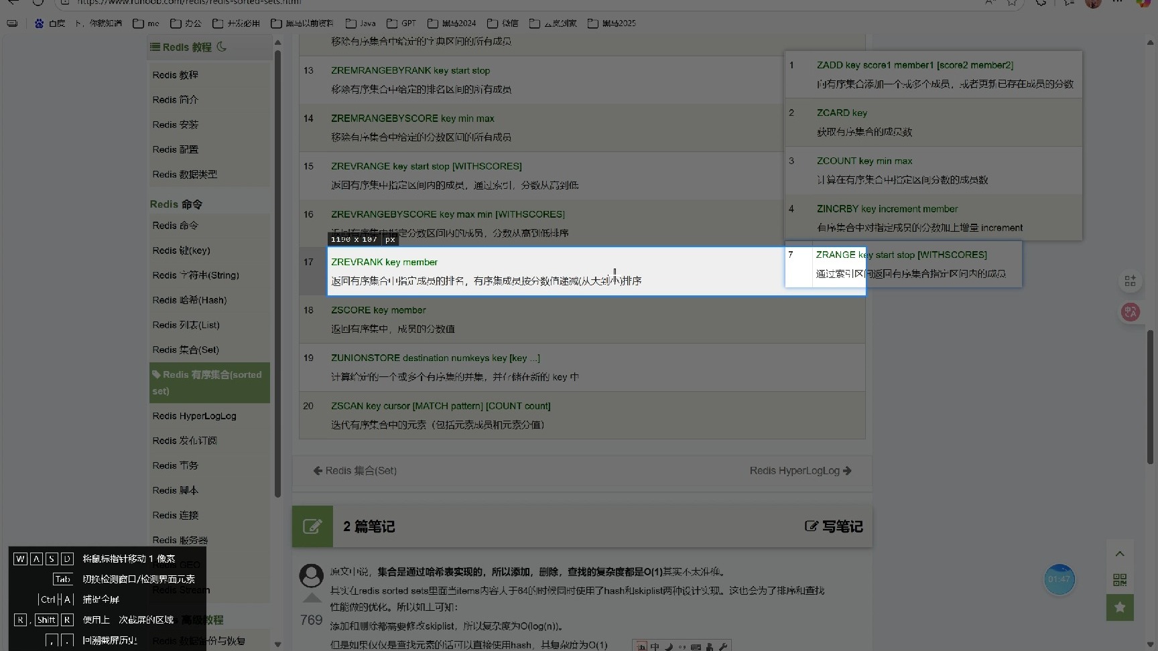Open Redis 简介 sidebar link
1158x651 pixels.
point(175,100)
